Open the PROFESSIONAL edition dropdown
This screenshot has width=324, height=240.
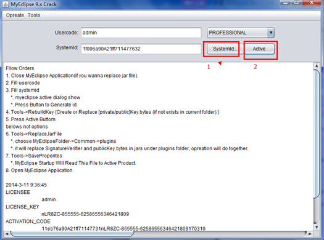click(x=241, y=33)
